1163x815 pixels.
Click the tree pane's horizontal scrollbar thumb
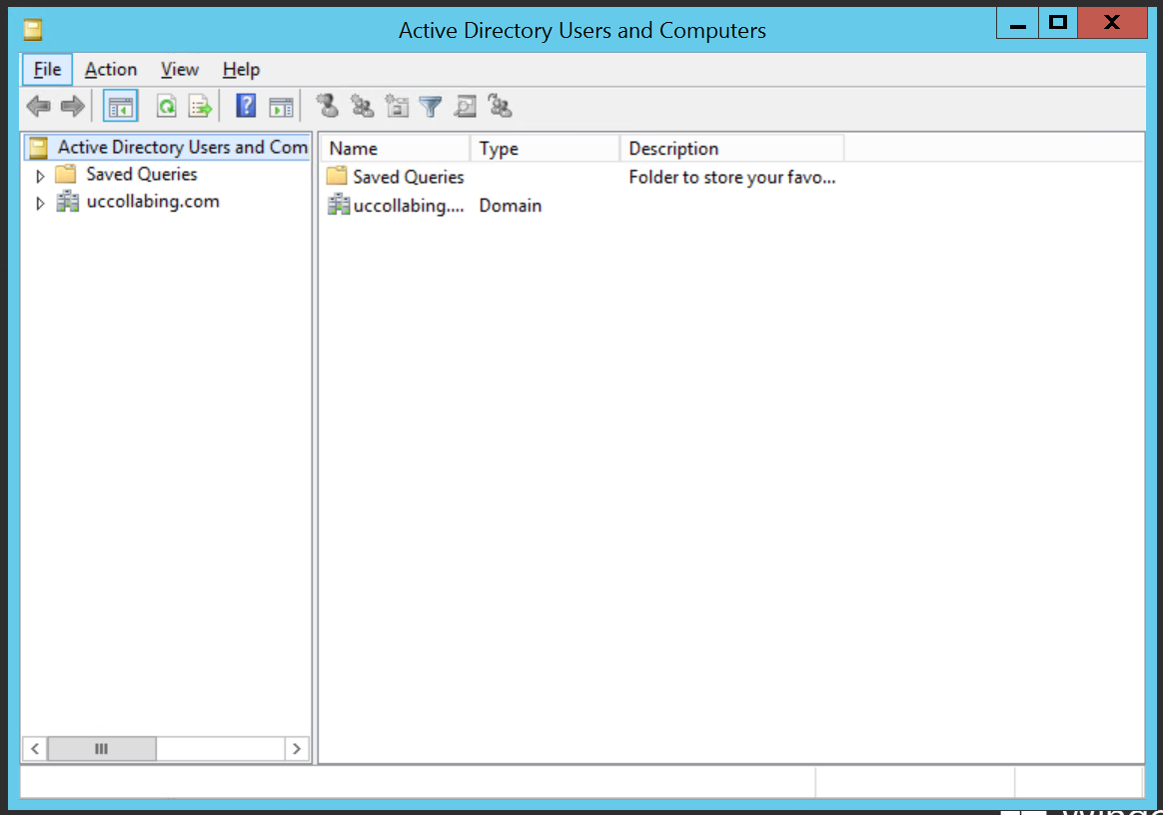coord(102,749)
